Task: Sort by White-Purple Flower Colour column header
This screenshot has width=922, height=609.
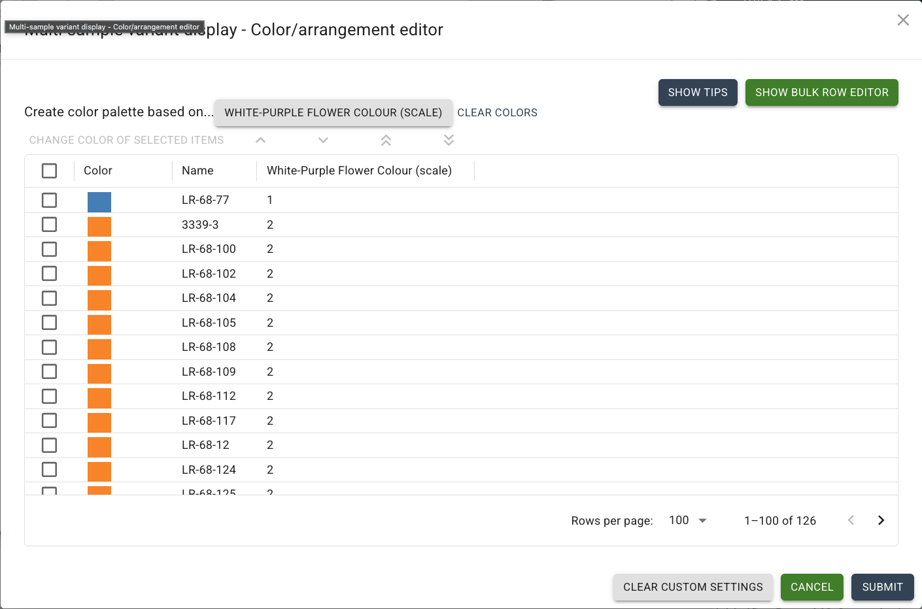Action: [x=359, y=171]
